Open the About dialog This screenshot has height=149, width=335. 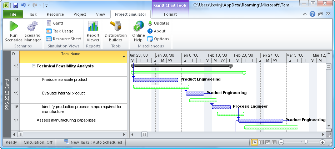(156, 31)
